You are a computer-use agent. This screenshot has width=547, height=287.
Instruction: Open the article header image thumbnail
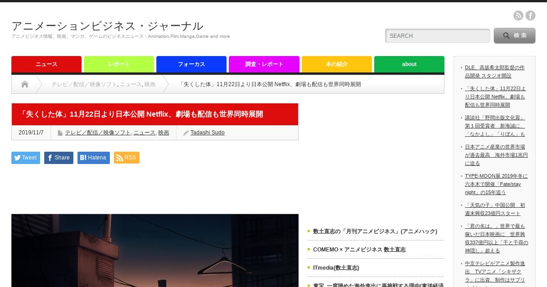pos(155,251)
